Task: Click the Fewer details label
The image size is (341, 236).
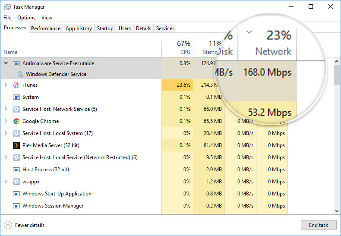Action: 30,225
